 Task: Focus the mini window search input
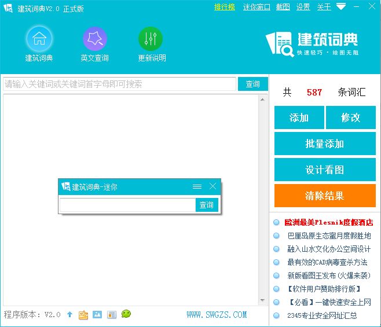click(x=127, y=205)
